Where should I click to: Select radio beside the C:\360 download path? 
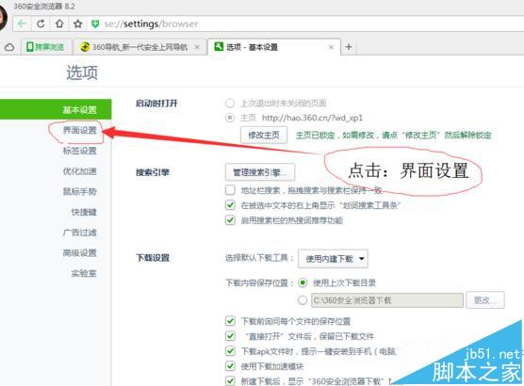(303, 300)
